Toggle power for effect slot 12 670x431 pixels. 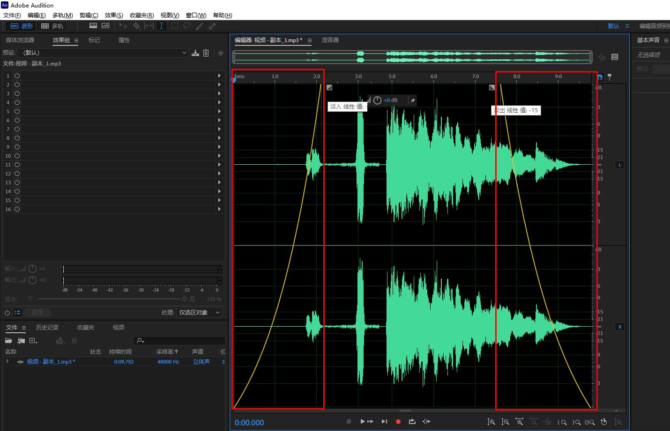tap(17, 173)
